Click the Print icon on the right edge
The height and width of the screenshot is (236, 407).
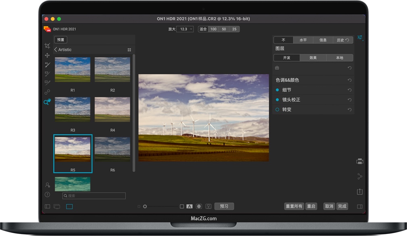pos(359,161)
